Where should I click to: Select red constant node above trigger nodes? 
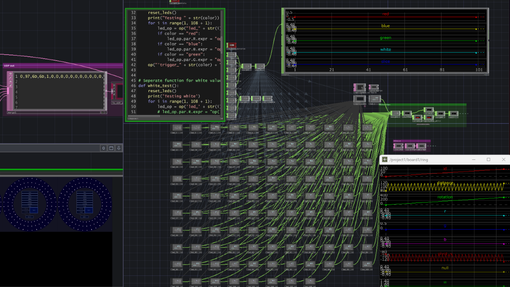coord(232,45)
